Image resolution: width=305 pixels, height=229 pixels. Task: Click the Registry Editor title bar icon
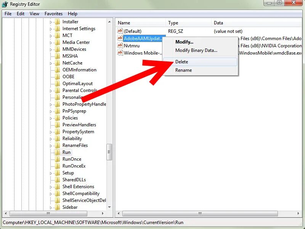pyautogui.click(x=5, y=4)
